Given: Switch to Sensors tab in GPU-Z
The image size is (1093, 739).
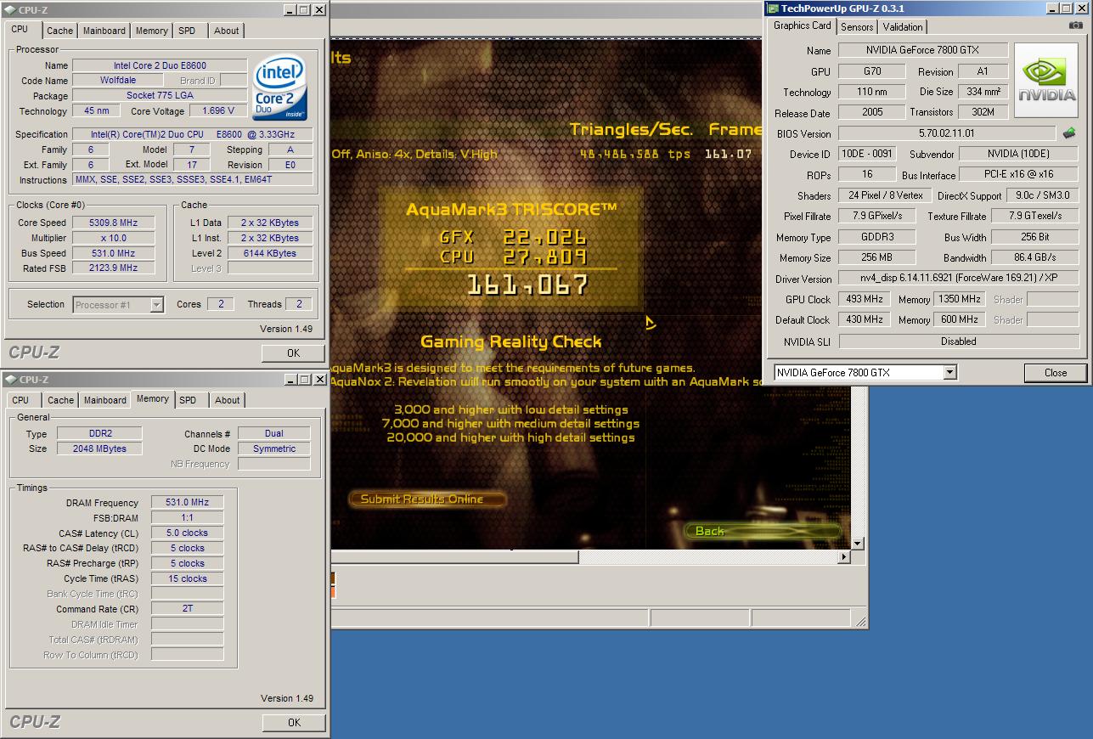Looking at the screenshot, I should (x=857, y=27).
